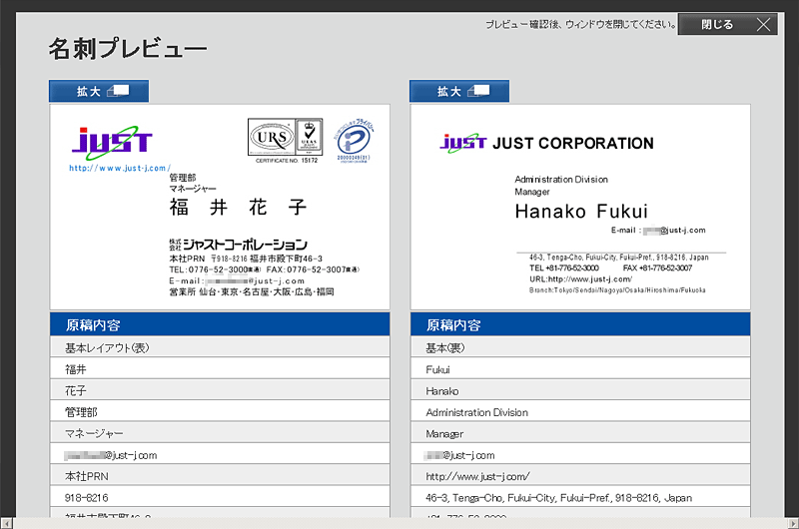Click the left 拡大 enlarge button

pos(99,91)
